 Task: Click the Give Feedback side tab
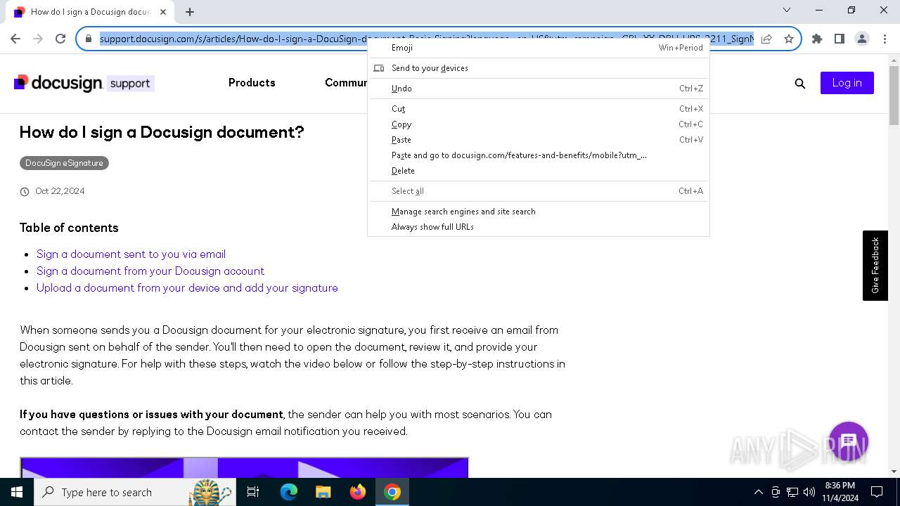pos(875,266)
